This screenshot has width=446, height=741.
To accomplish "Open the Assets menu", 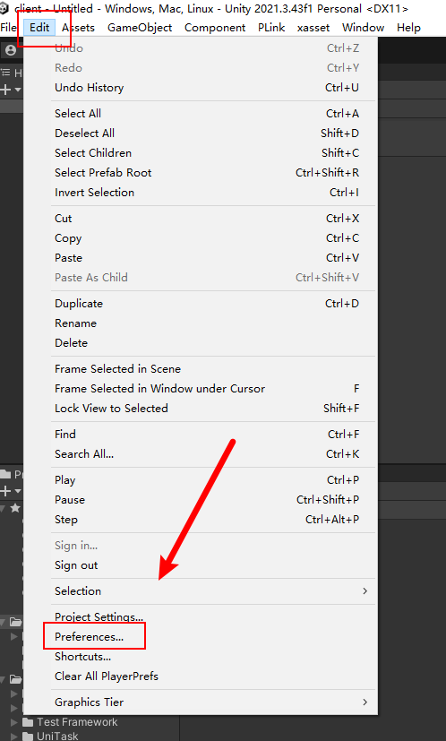I will point(78,28).
